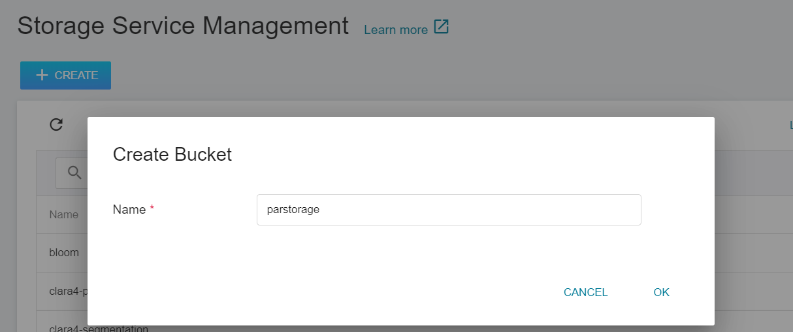This screenshot has height=332, width=793.
Task: Click the search box behind the dialog
Action: (72, 173)
